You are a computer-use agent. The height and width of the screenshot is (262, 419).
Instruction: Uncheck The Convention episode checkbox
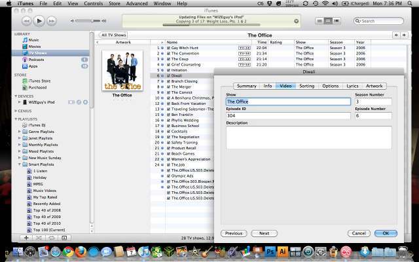click(x=169, y=54)
